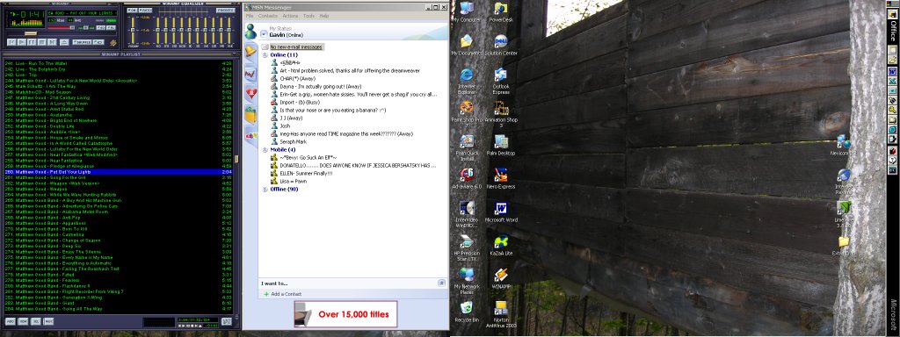
Task: Toggle the equalizer AUTO button
Action: click(x=145, y=11)
